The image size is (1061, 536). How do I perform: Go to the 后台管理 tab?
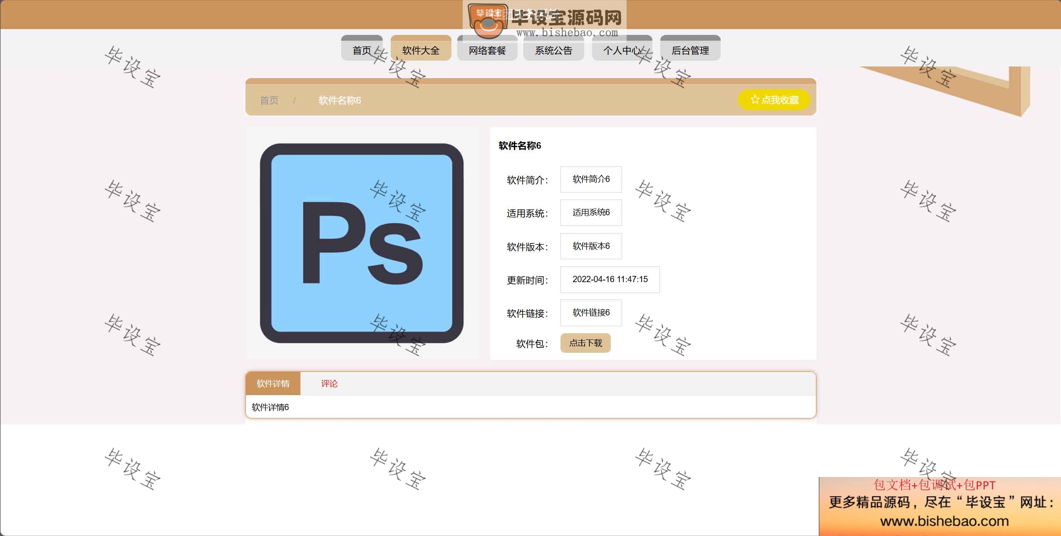[690, 48]
